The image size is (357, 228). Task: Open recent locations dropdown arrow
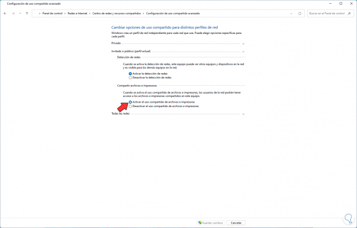(x=20, y=14)
